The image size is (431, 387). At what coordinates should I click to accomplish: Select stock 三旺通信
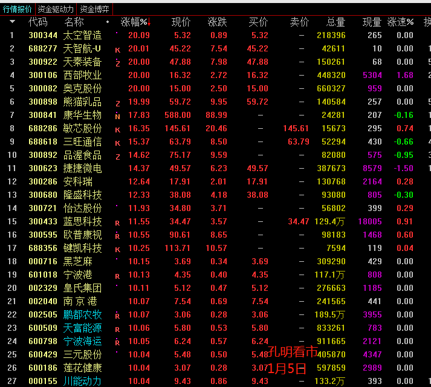coord(82,141)
